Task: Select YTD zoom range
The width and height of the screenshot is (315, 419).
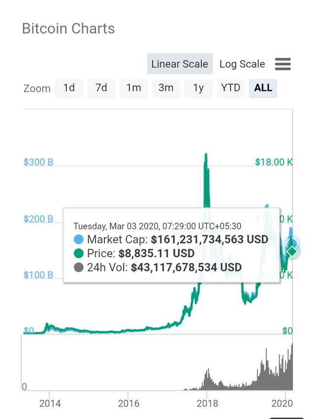Action: tap(230, 88)
